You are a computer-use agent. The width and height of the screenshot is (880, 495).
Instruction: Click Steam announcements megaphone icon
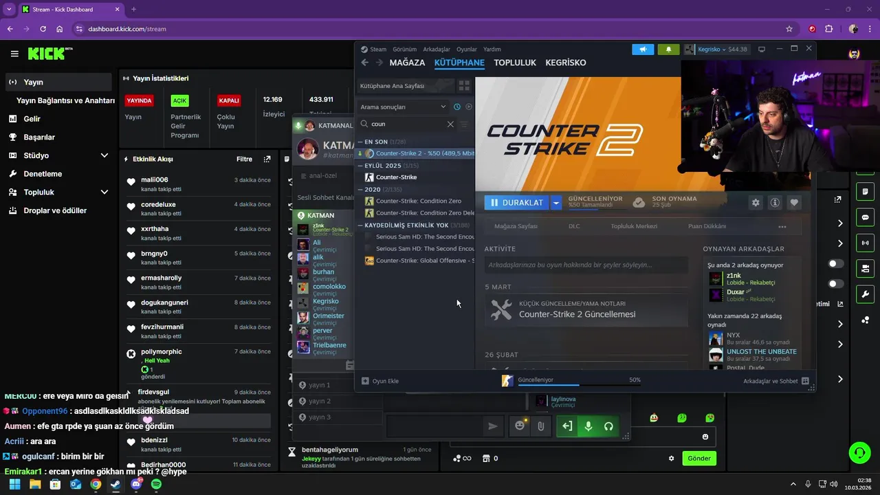coord(643,49)
